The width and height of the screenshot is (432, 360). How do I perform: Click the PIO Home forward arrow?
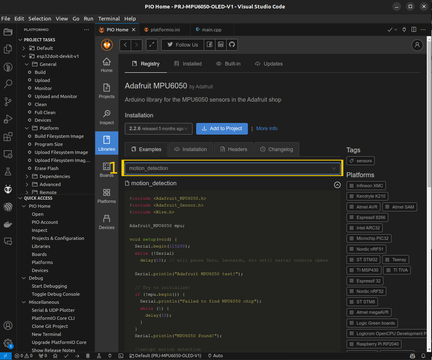137,45
